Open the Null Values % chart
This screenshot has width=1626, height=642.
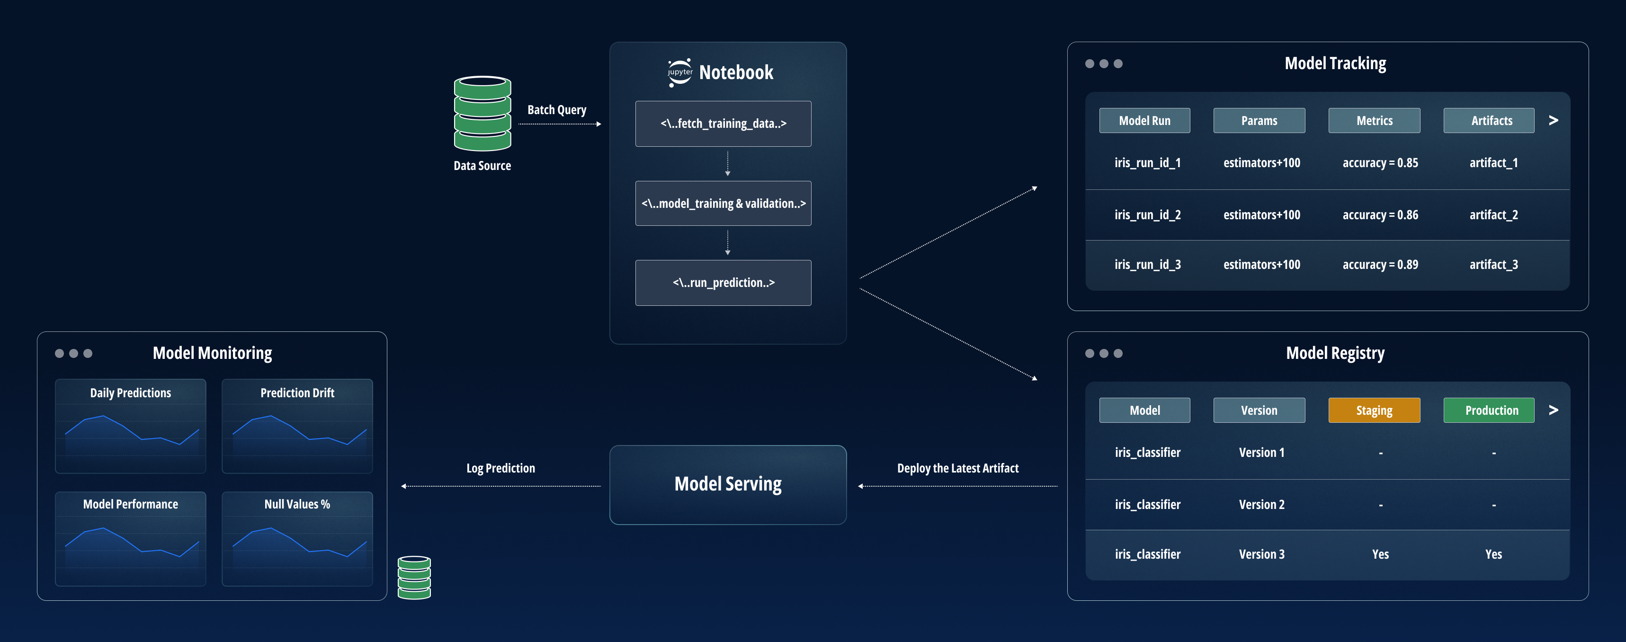coord(297,538)
